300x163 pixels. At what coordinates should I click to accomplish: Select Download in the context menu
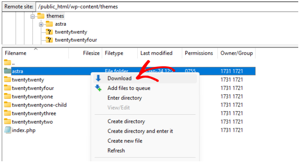click(145, 78)
